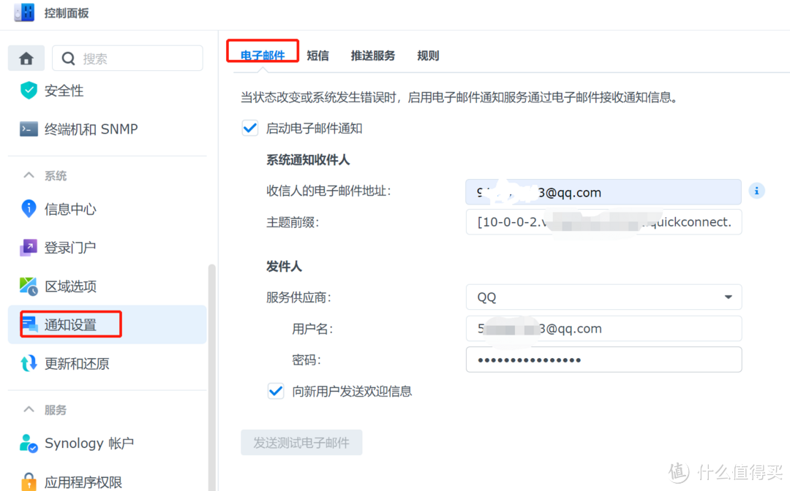Image resolution: width=790 pixels, height=491 pixels.
Task: Switch to the 短信 SMS tab
Action: pos(317,55)
